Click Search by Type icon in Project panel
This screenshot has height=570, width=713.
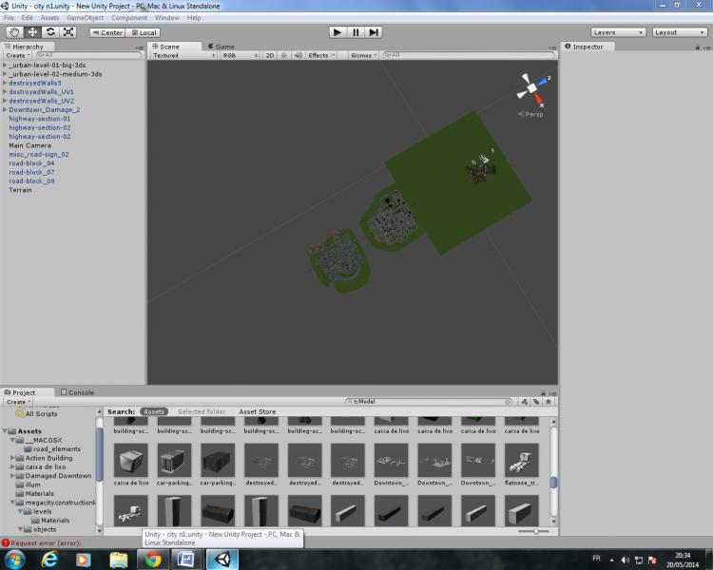click(524, 402)
